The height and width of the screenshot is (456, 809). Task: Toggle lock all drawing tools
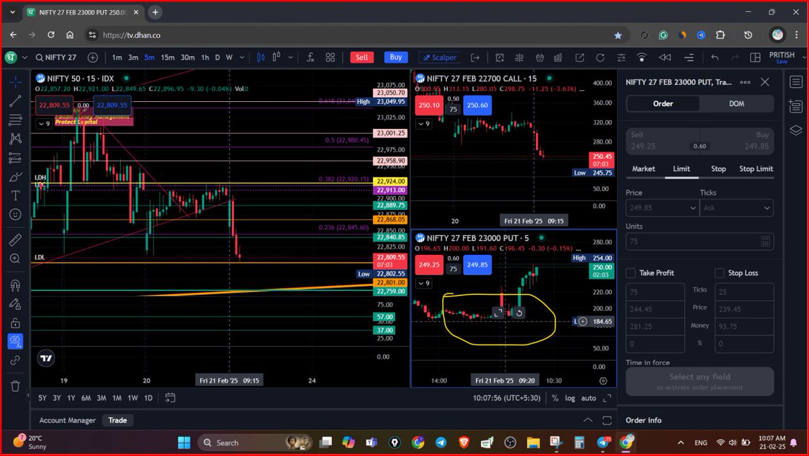(x=15, y=323)
